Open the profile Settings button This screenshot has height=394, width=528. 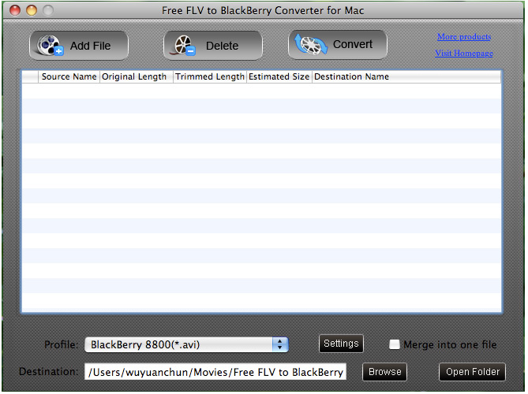click(341, 344)
